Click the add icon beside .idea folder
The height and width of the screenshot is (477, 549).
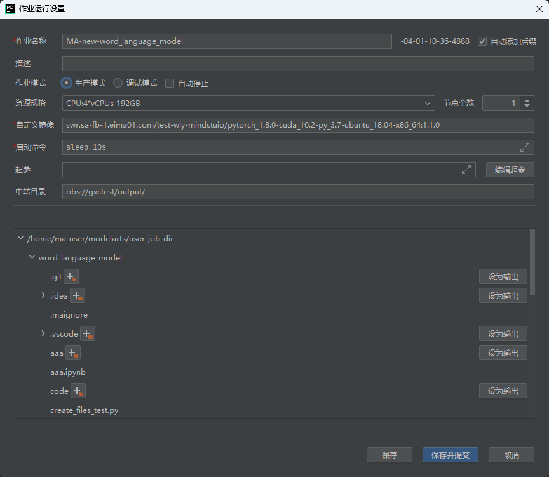78,295
